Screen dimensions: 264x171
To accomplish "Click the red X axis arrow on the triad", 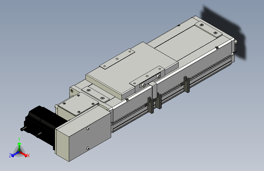I will (24, 154).
